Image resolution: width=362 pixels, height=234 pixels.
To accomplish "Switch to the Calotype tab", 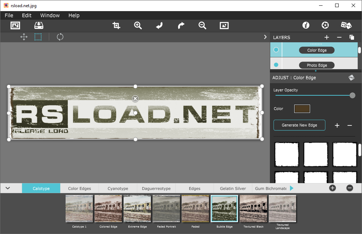I will (x=41, y=188).
